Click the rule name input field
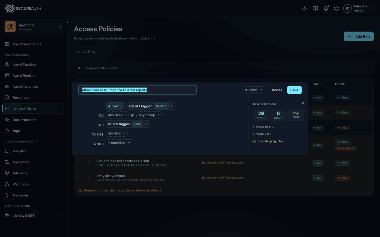The width and height of the screenshot is (380, 237). [x=137, y=90]
